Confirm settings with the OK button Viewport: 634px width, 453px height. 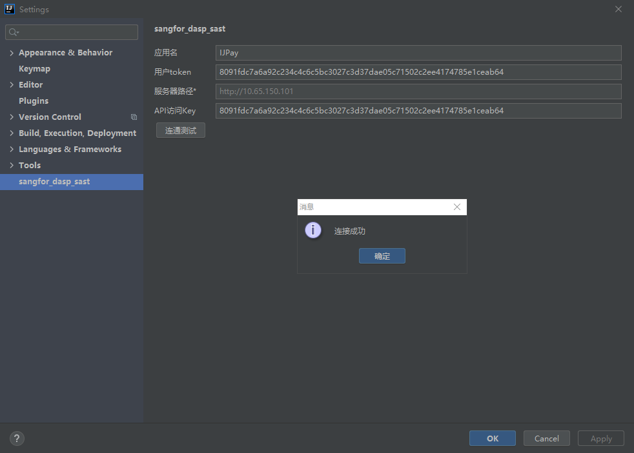[492, 438]
